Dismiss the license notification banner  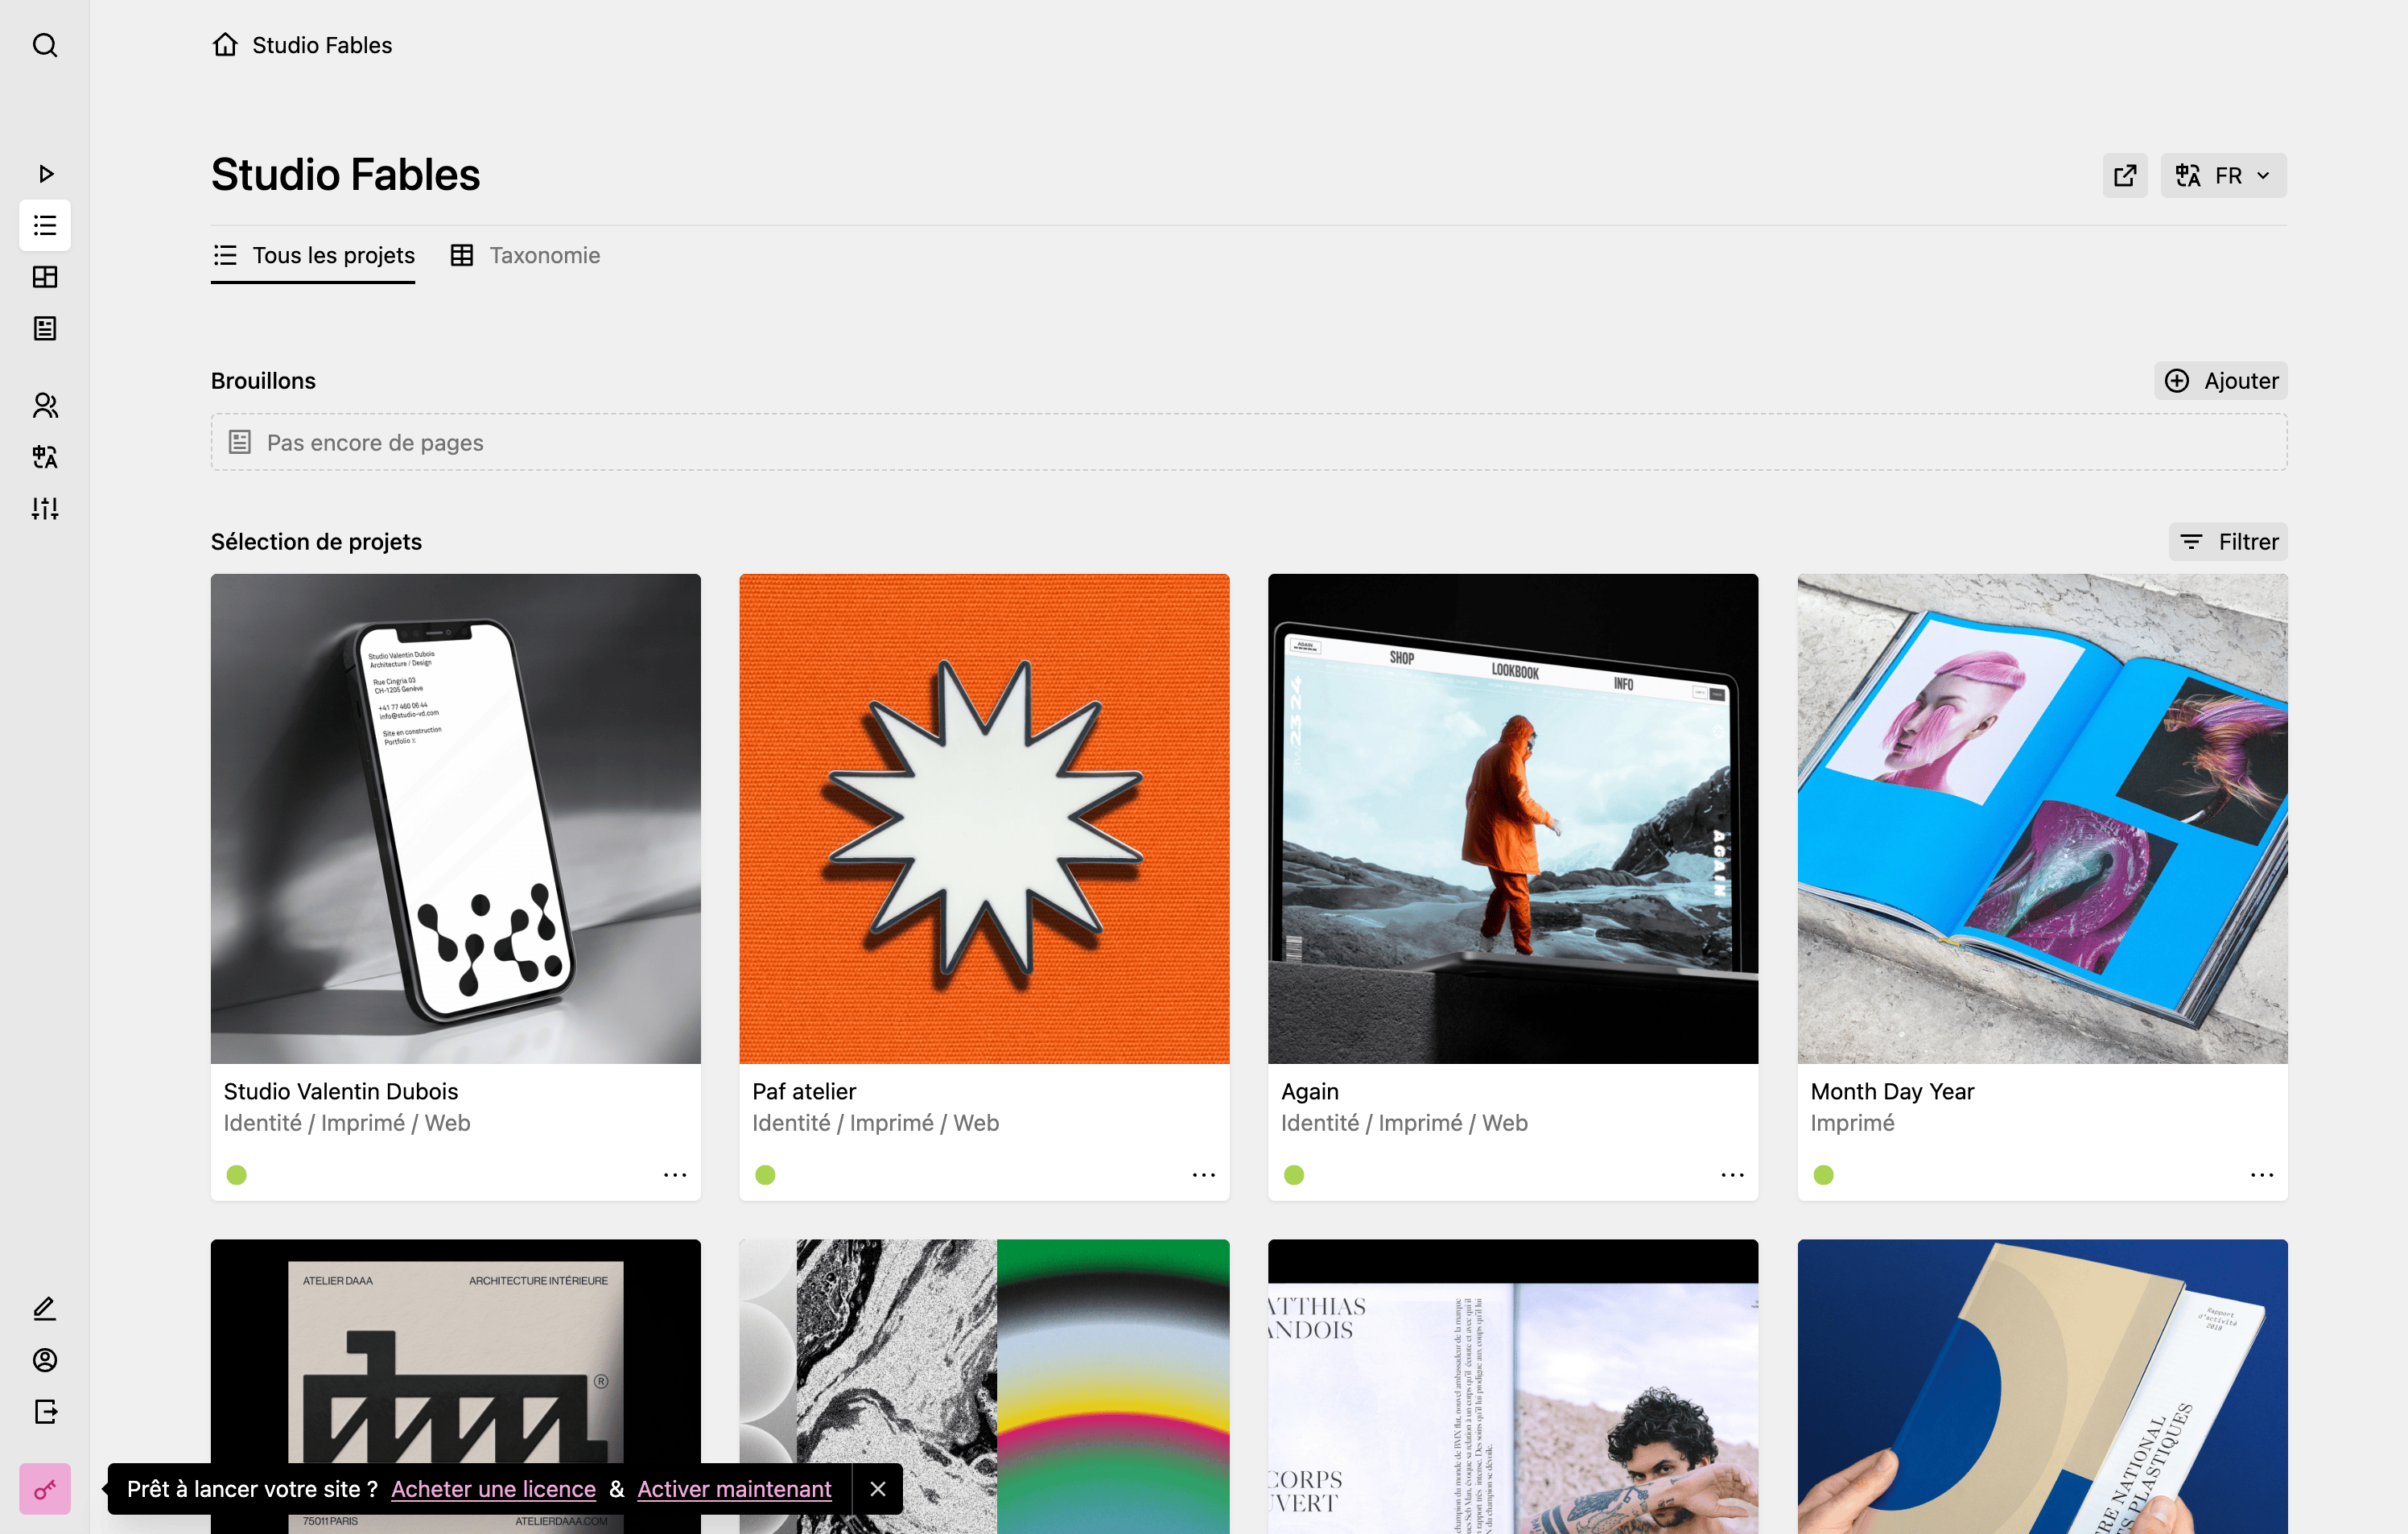pos(878,1489)
